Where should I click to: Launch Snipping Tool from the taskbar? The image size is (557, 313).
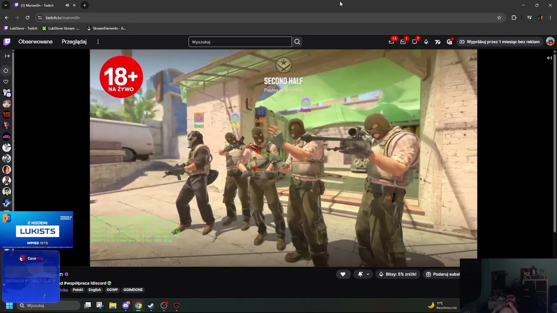click(100, 306)
